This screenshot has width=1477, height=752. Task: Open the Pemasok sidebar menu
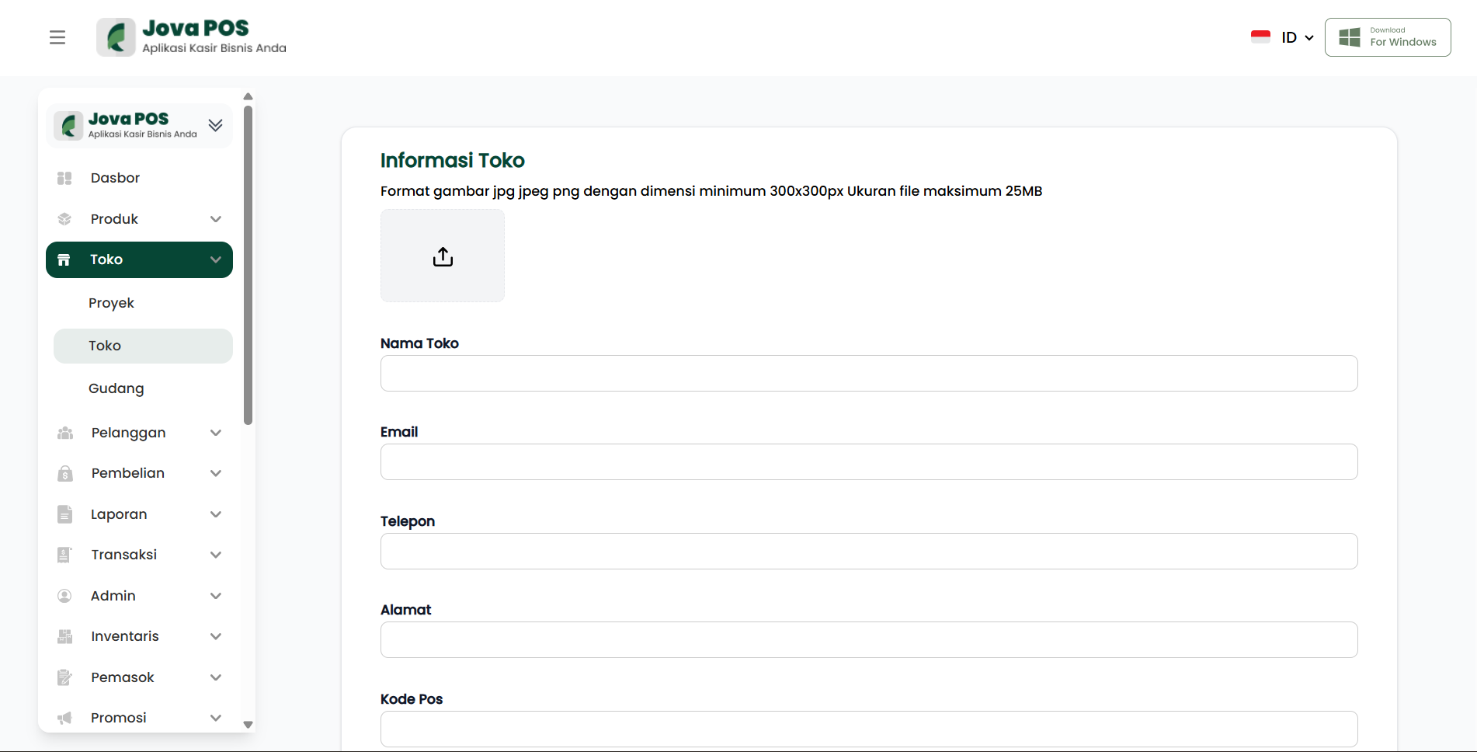pyautogui.click(x=123, y=677)
